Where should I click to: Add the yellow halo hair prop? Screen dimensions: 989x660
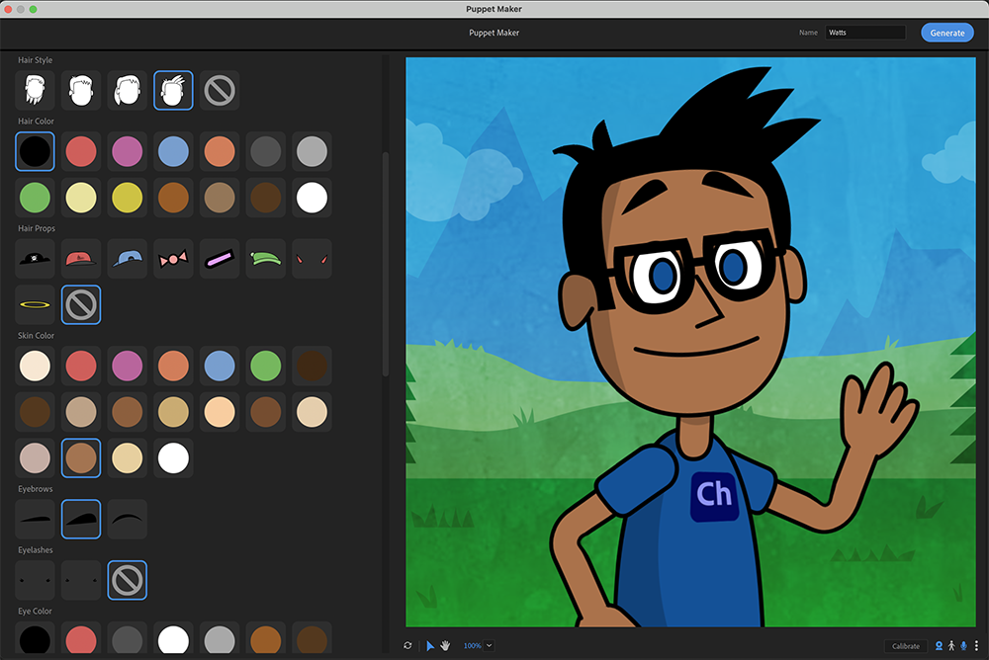(x=35, y=304)
